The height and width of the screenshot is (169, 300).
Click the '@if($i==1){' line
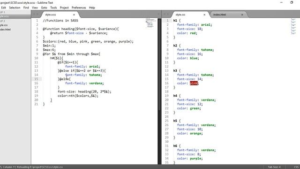(67, 62)
